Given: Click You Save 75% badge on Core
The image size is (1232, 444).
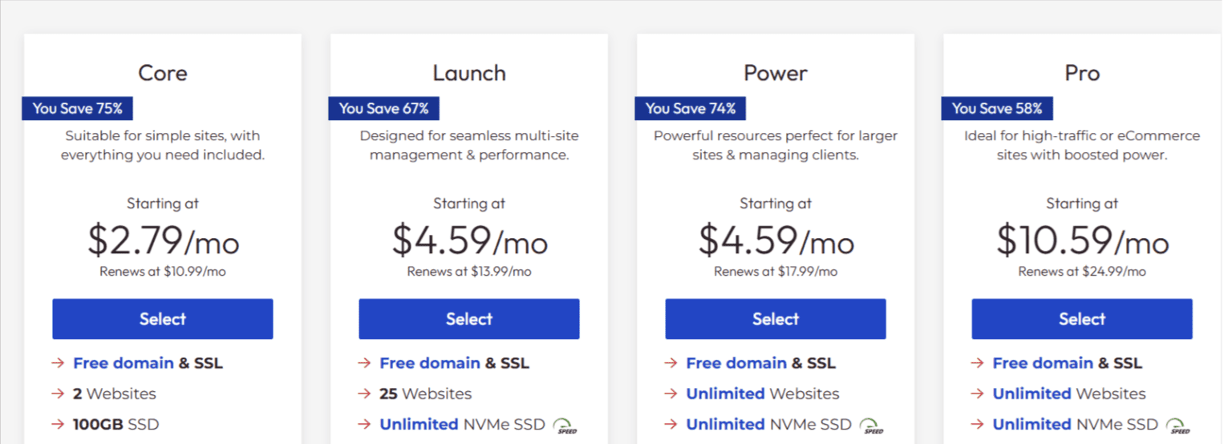Looking at the screenshot, I should coord(78,108).
